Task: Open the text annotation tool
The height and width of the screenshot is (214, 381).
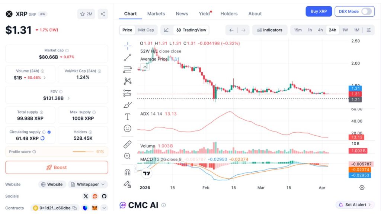Action: [x=128, y=116]
